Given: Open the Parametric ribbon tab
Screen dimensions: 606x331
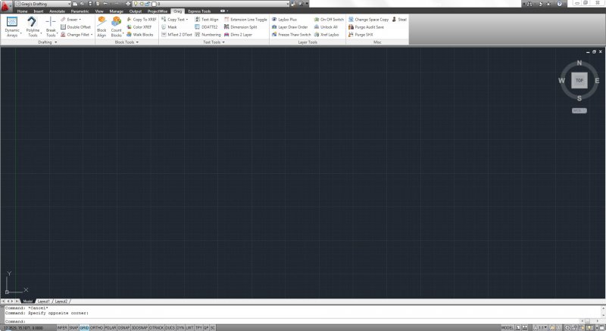Looking at the screenshot, I should tap(80, 11).
